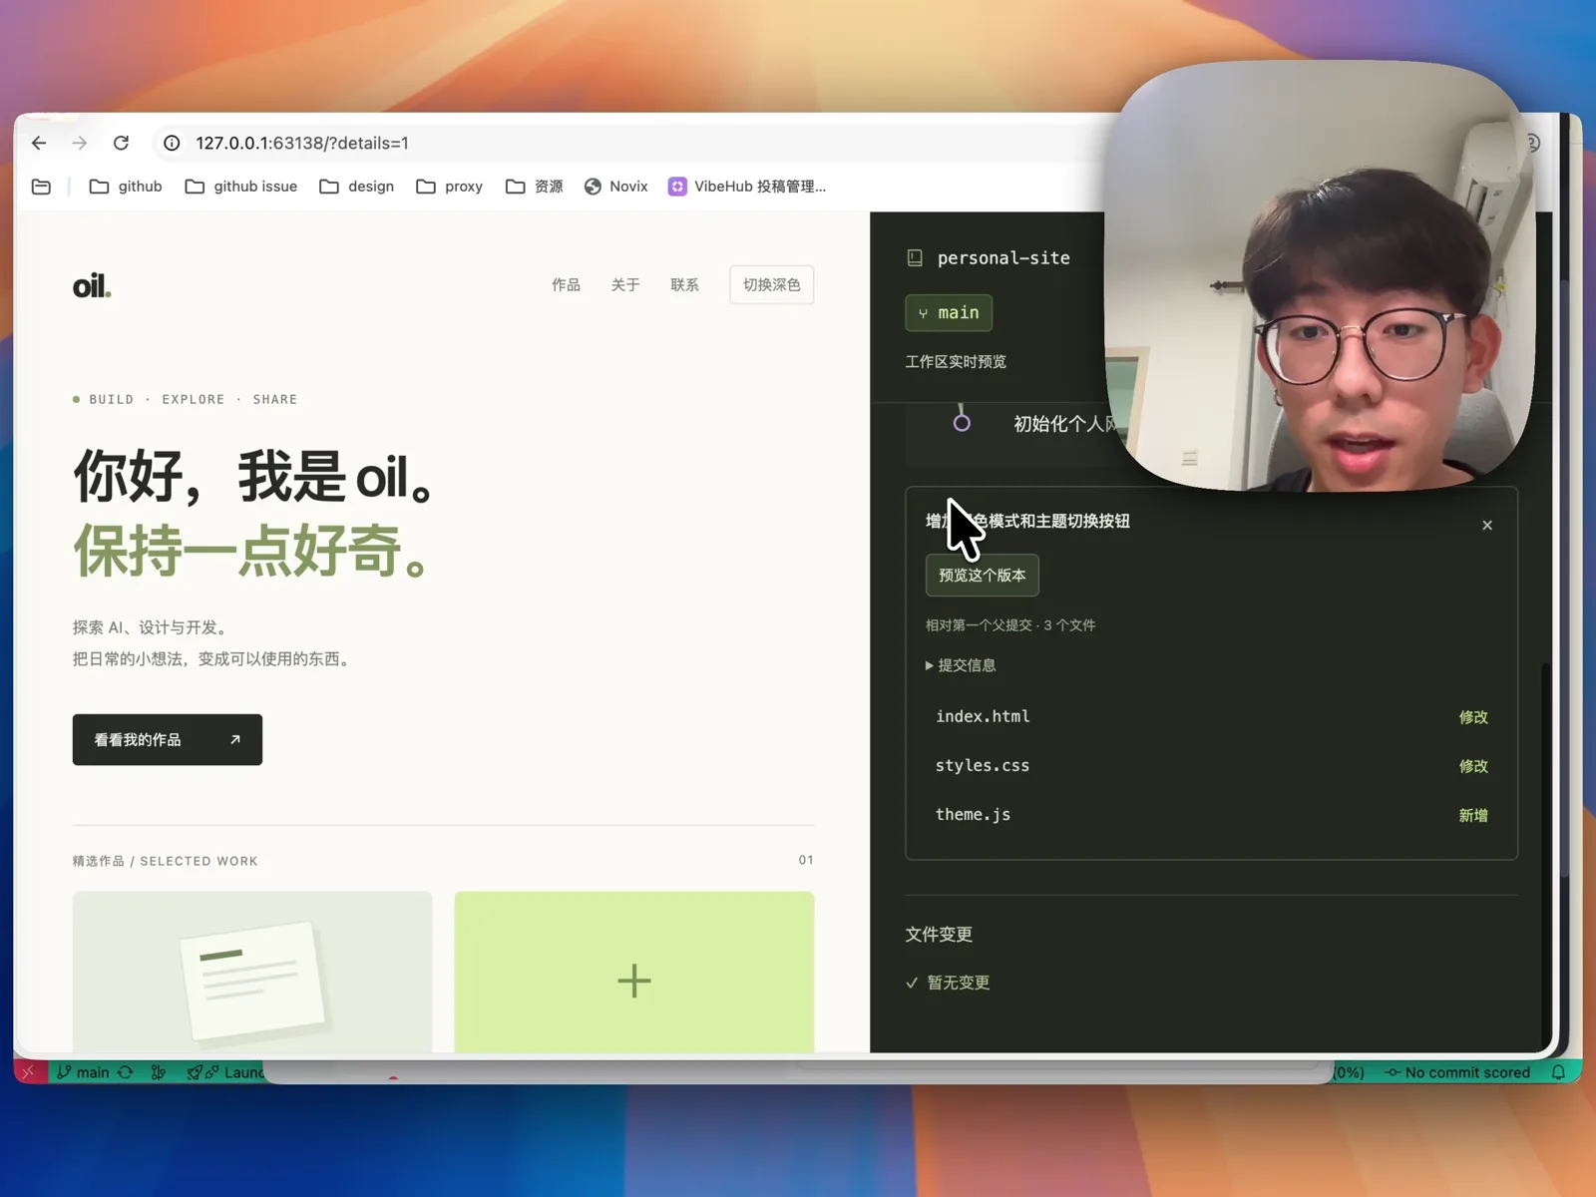Click the sync changes icon in status bar

click(x=126, y=1072)
